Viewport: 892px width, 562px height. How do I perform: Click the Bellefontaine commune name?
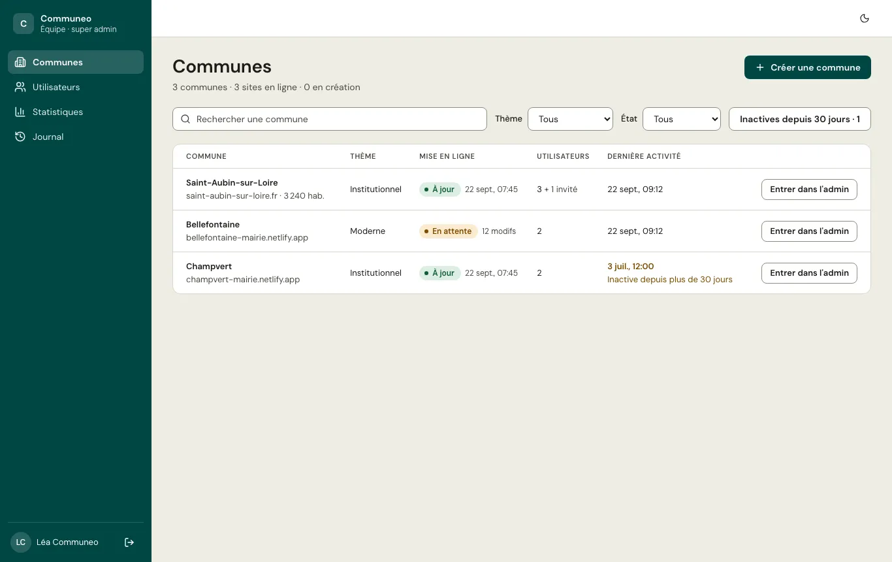tap(213, 225)
